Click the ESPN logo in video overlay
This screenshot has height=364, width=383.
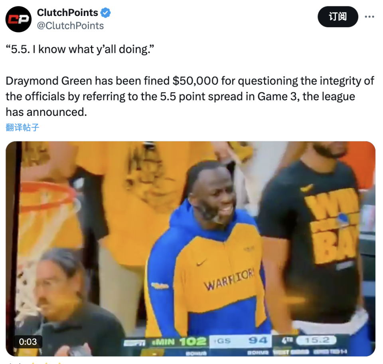point(134,343)
